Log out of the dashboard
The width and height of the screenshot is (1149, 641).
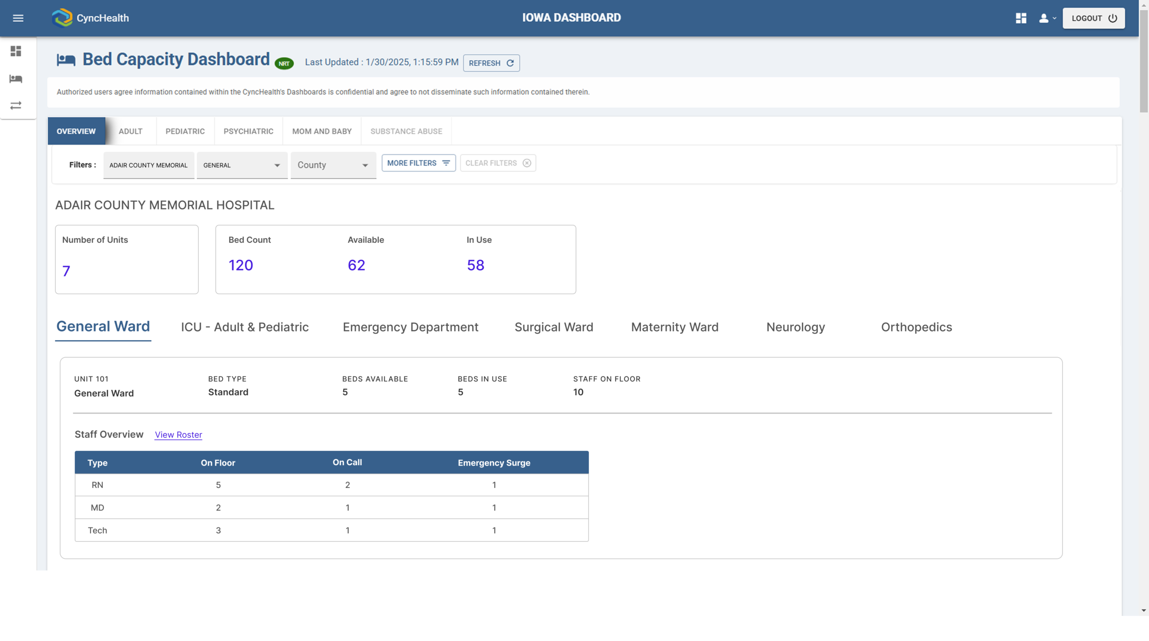tap(1093, 18)
